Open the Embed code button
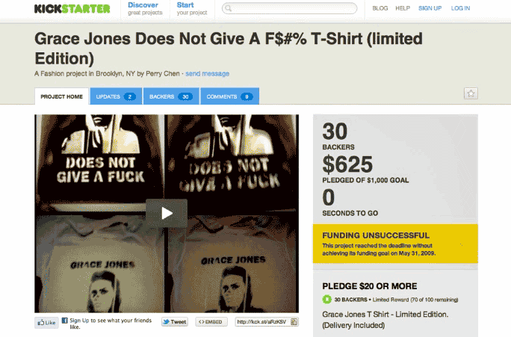The width and height of the screenshot is (511, 337). [211, 321]
